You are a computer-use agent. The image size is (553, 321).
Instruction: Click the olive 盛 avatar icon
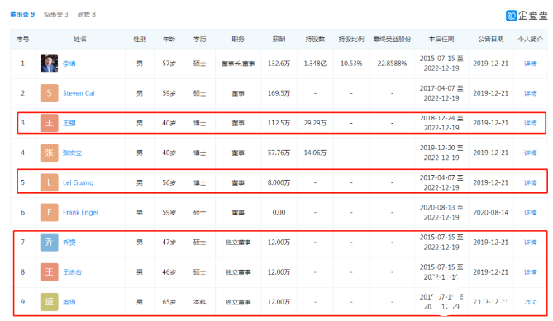point(49,302)
